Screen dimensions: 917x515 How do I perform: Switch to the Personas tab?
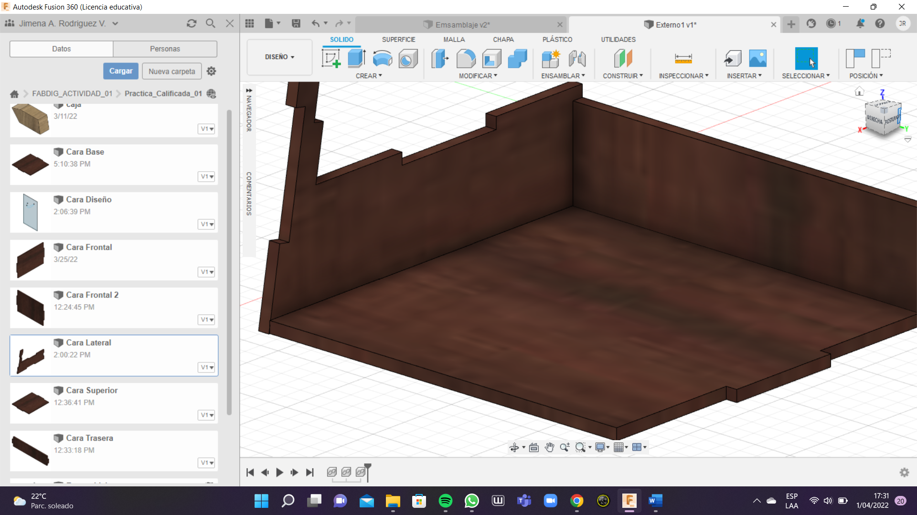165,49
